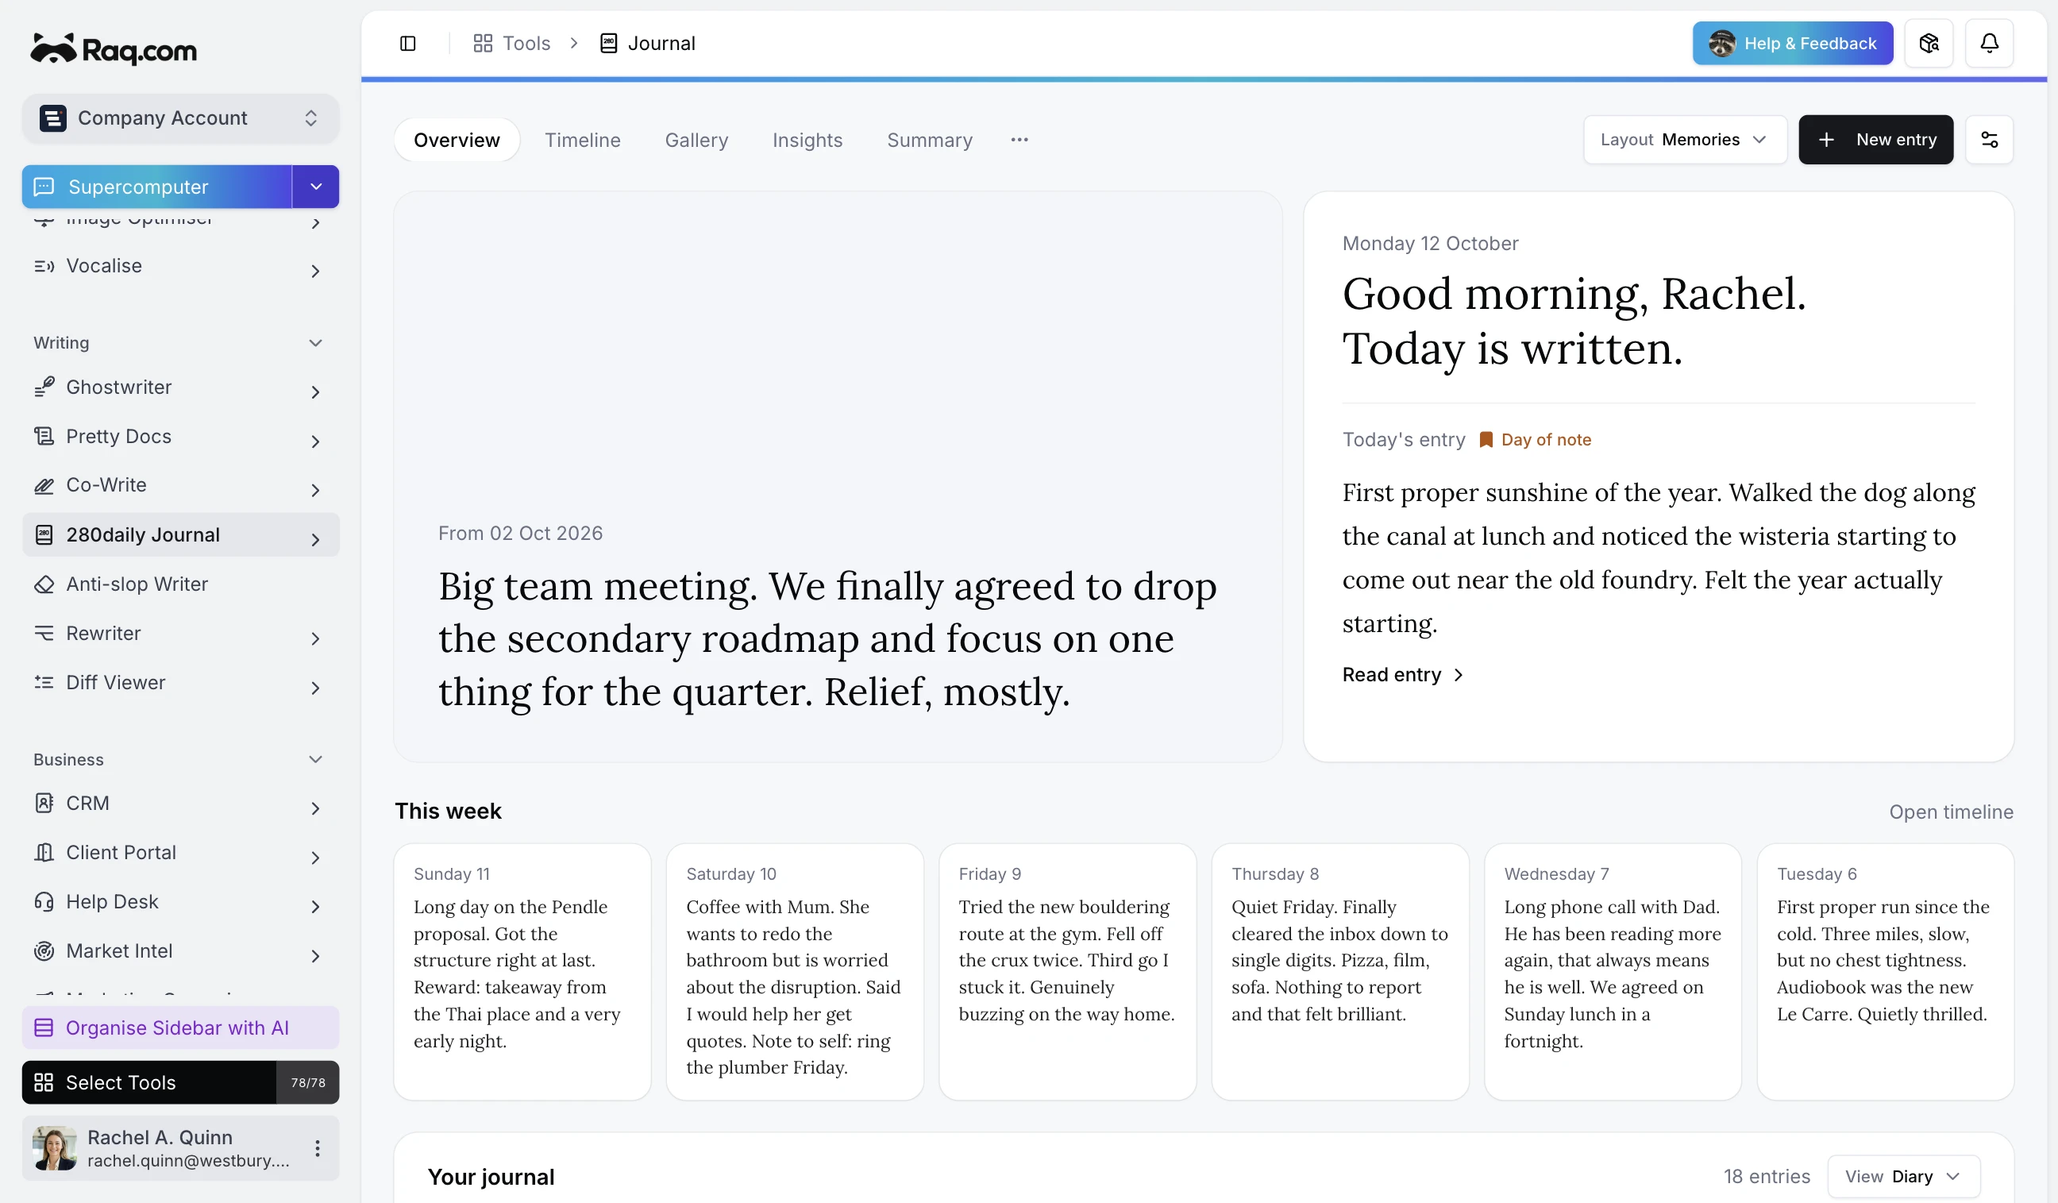This screenshot has width=2058, height=1203.
Task: Switch to the Gallery tab
Action: (x=696, y=140)
